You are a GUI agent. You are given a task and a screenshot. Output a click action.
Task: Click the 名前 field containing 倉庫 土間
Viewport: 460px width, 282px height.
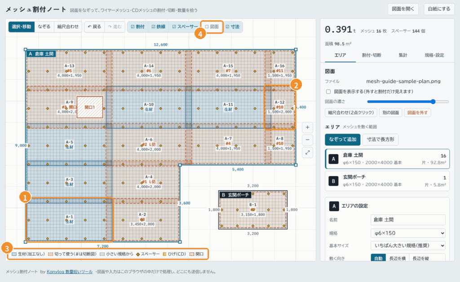408,220
